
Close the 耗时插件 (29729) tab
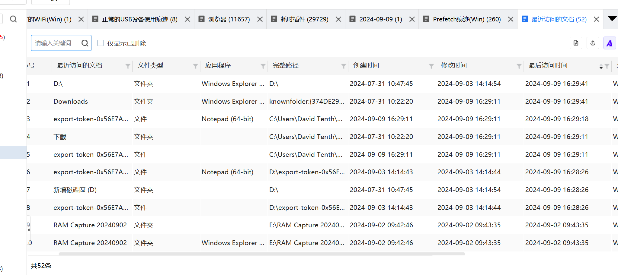pyautogui.click(x=338, y=19)
